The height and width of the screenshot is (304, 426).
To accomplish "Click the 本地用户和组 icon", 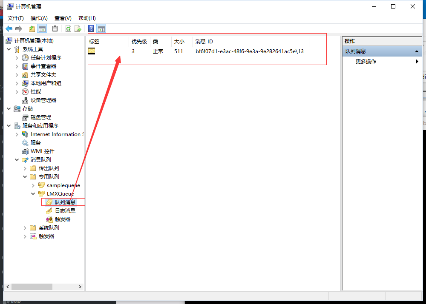I will [x=25, y=83].
